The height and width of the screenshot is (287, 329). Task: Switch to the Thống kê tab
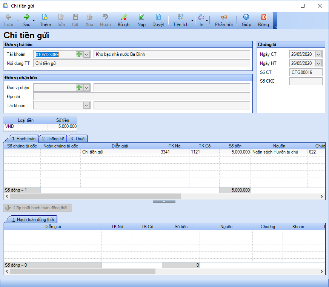pyautogui.click(x=53, y=139)
